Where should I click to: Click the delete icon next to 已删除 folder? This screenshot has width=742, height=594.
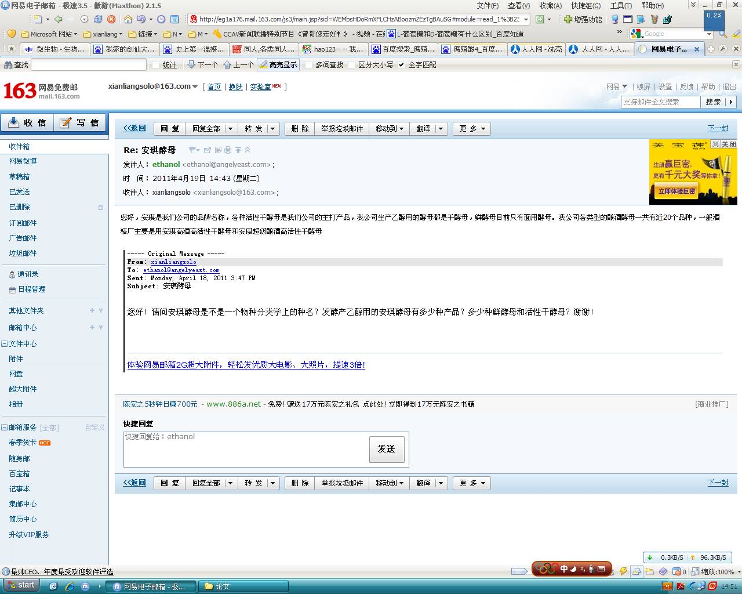click(100, 207)
